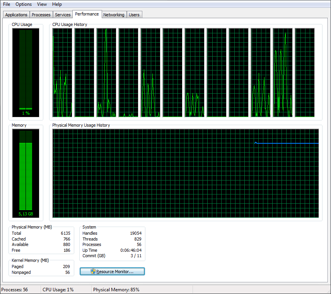Click the third CPU core history graph

coord(106,72)
